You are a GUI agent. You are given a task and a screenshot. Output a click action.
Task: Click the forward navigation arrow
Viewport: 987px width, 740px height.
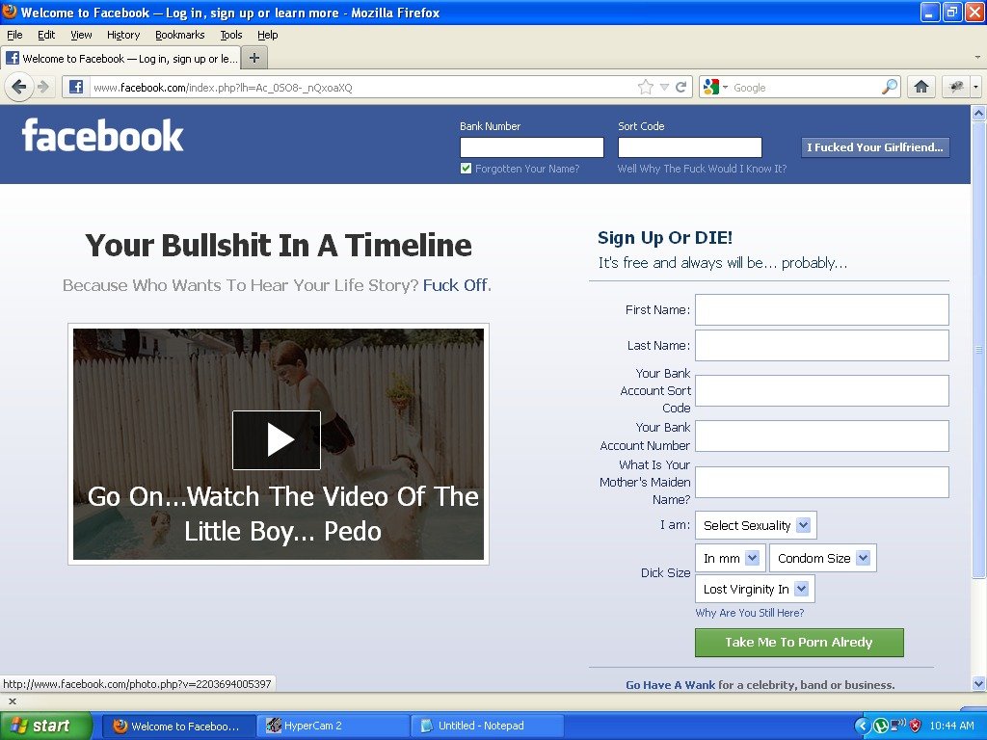43,87
